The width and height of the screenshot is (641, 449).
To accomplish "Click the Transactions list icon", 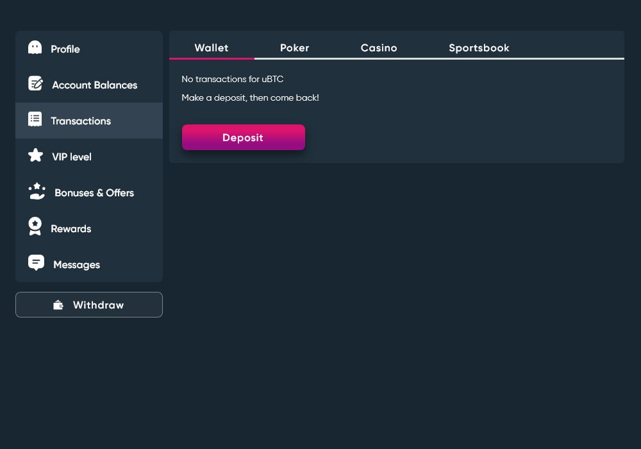I will [35, 120].
